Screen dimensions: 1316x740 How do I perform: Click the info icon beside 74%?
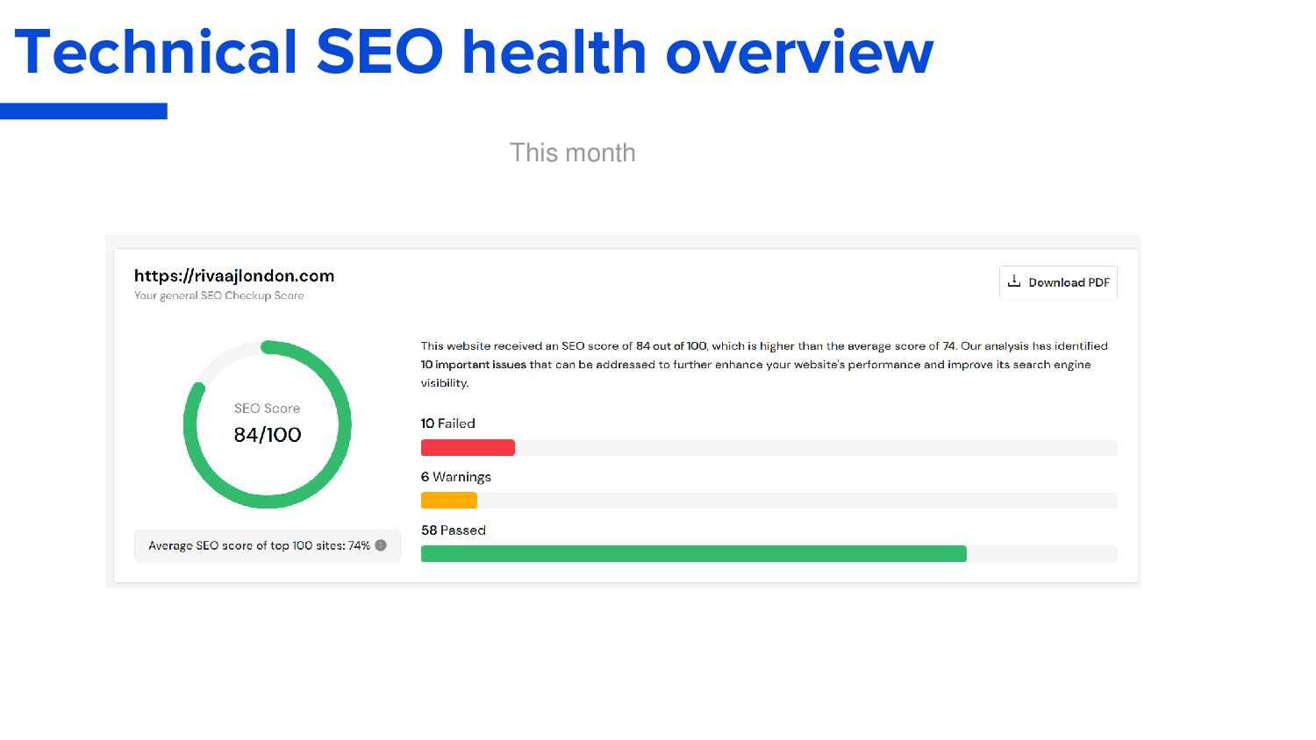[381, 545]
